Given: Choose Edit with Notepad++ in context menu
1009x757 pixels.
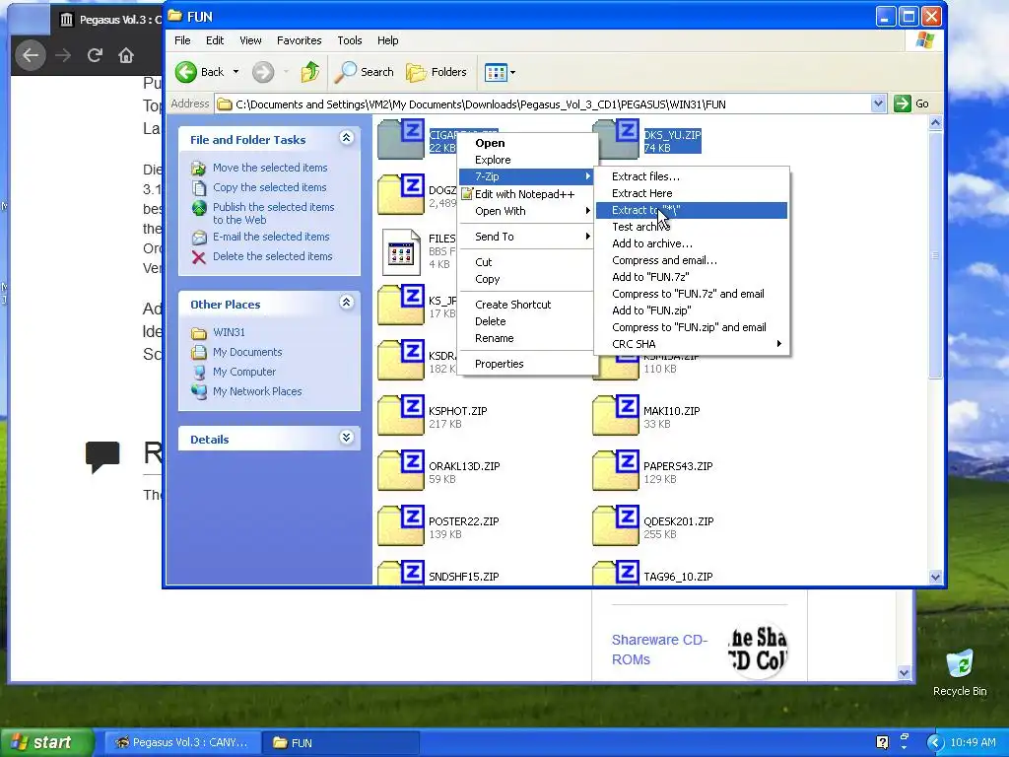Looking at the screenshot, I should 526,194.
